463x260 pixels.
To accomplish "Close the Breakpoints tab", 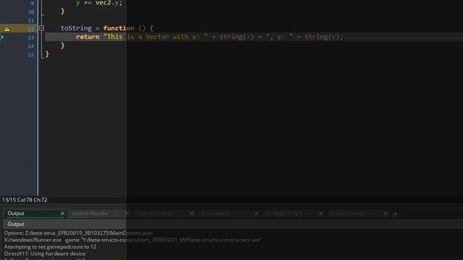I will point(256,213).
